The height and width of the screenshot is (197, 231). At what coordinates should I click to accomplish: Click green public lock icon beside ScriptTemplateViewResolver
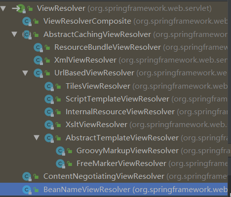58,99
